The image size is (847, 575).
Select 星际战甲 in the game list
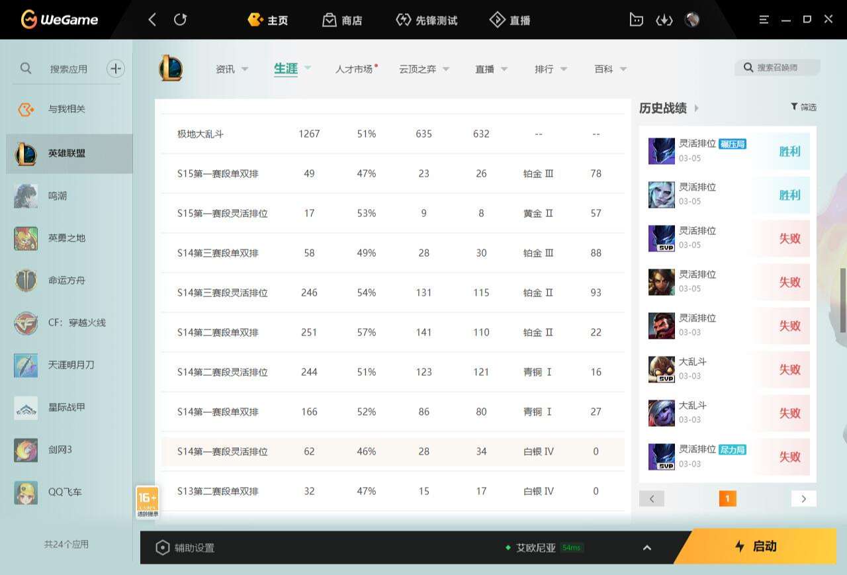coord(69,408)
